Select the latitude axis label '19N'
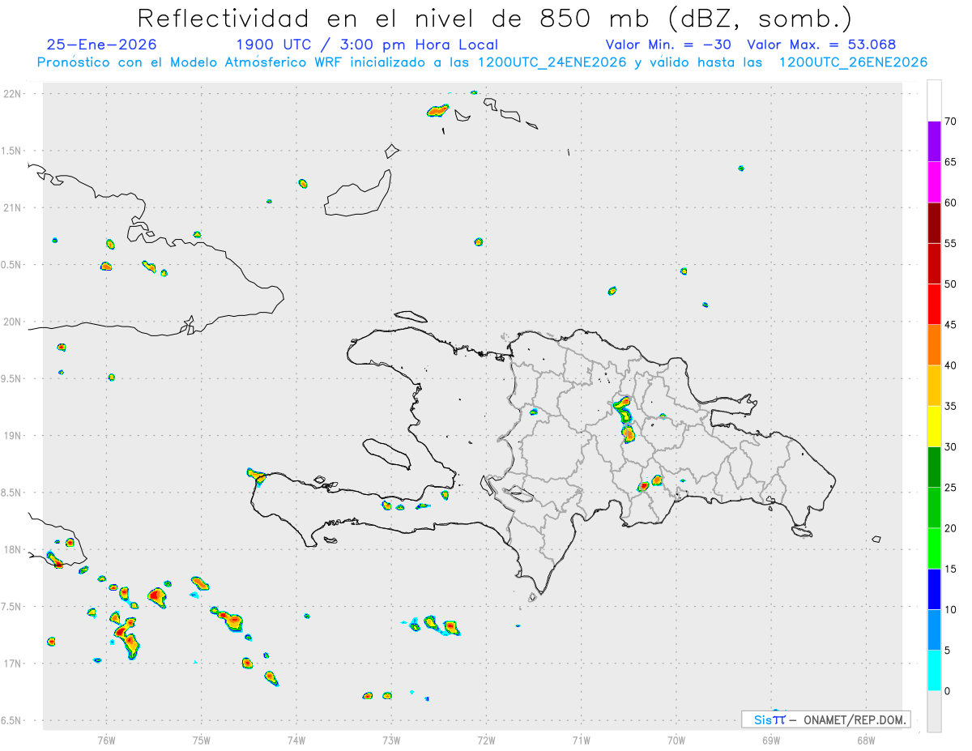972x751 pixels. coord(14,435)
